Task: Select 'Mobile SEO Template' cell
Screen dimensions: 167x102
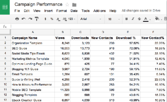Action: (33, 90)
